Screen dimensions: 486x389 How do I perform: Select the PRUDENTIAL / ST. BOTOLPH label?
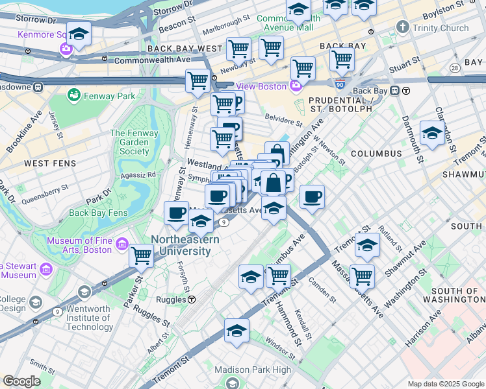pos(342,105)
